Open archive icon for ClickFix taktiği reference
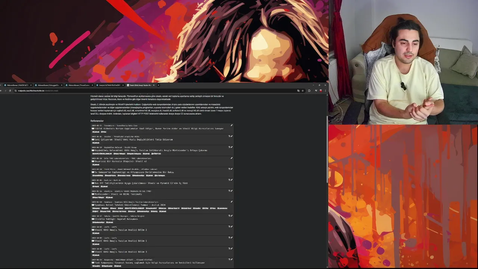 229,216
